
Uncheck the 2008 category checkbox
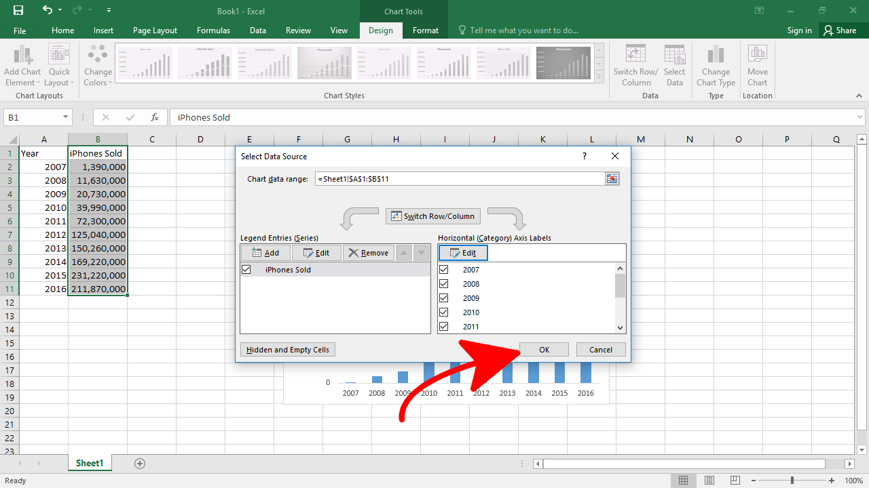point(444,283)
